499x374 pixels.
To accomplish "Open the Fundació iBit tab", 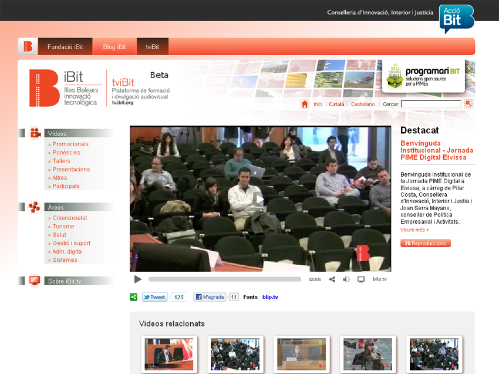I will tap(65, 47).
